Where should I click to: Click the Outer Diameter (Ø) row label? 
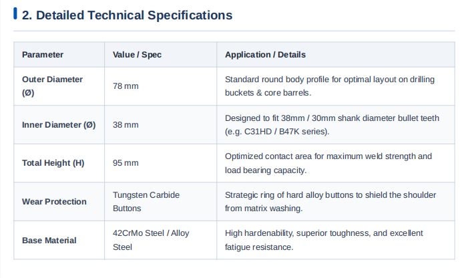52,86
